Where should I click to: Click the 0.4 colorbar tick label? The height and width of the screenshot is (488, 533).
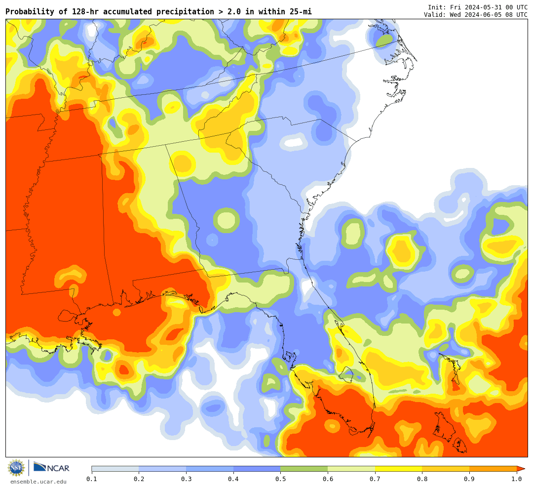point(233,479)
